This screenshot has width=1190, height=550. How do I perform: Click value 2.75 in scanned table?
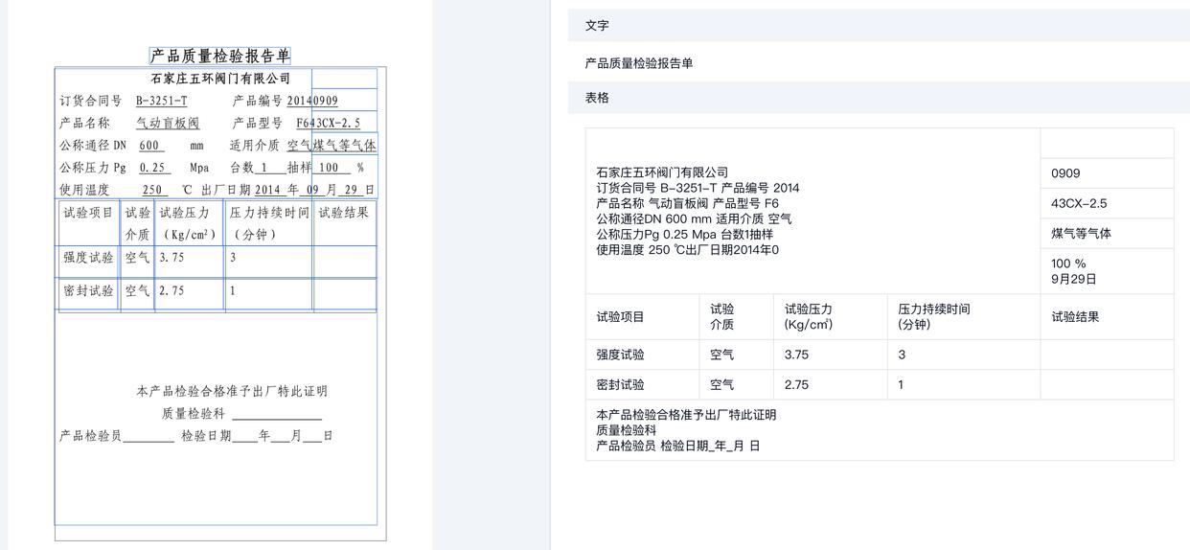point(172,290)
